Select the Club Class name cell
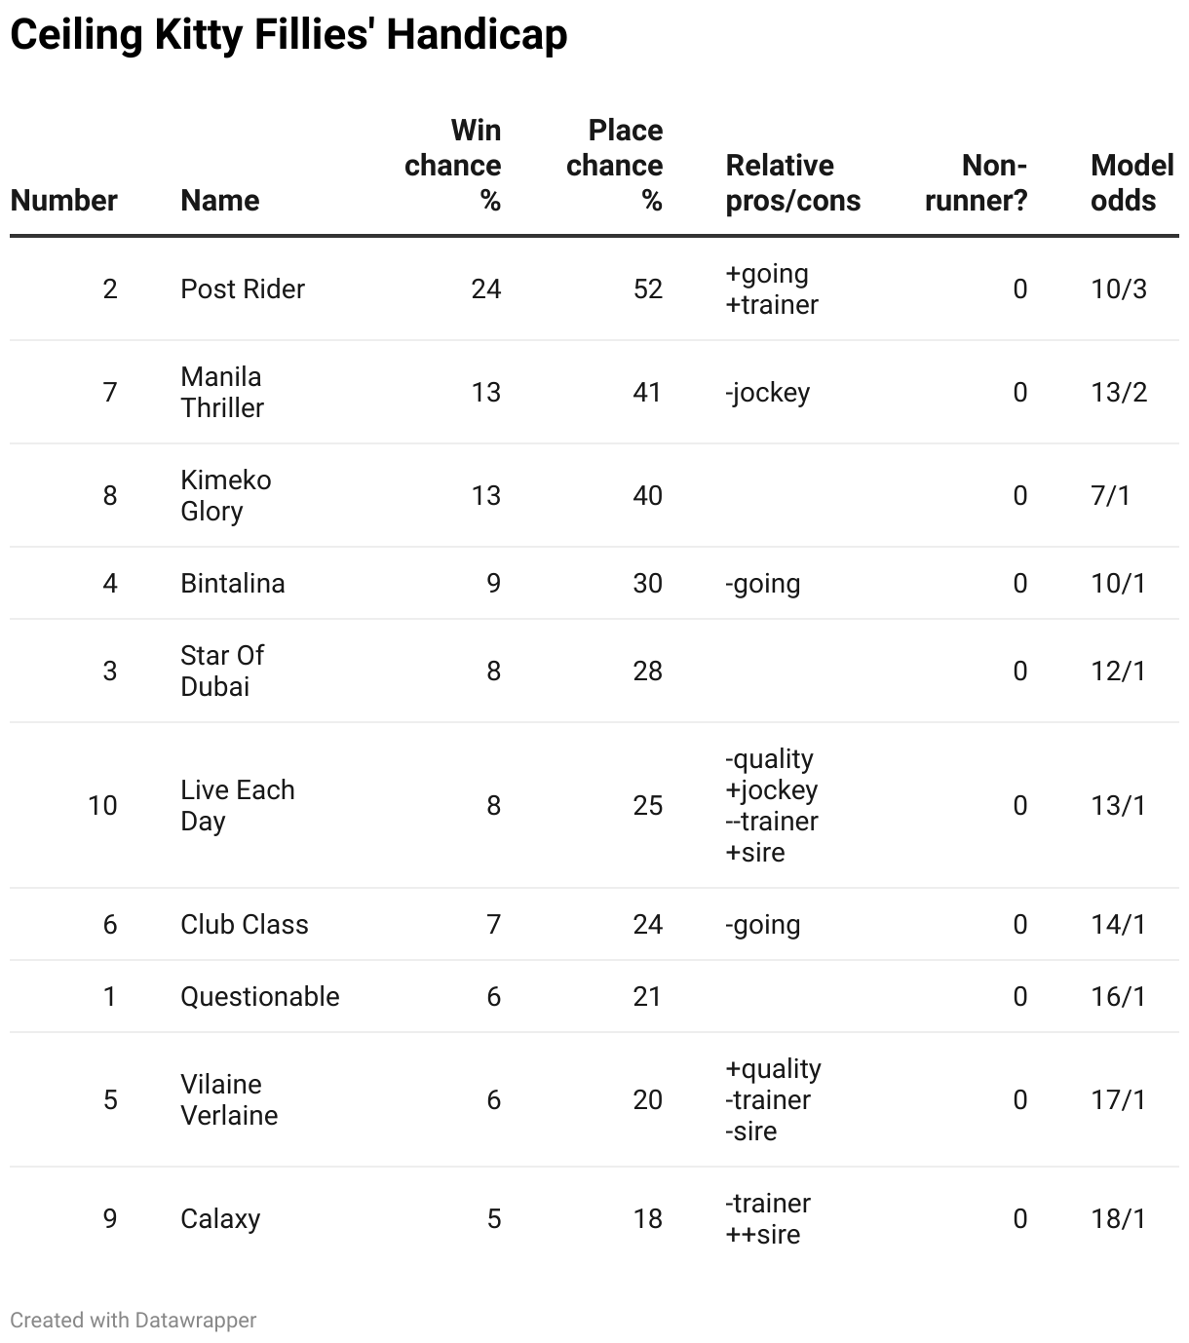 tap(245, 924)
